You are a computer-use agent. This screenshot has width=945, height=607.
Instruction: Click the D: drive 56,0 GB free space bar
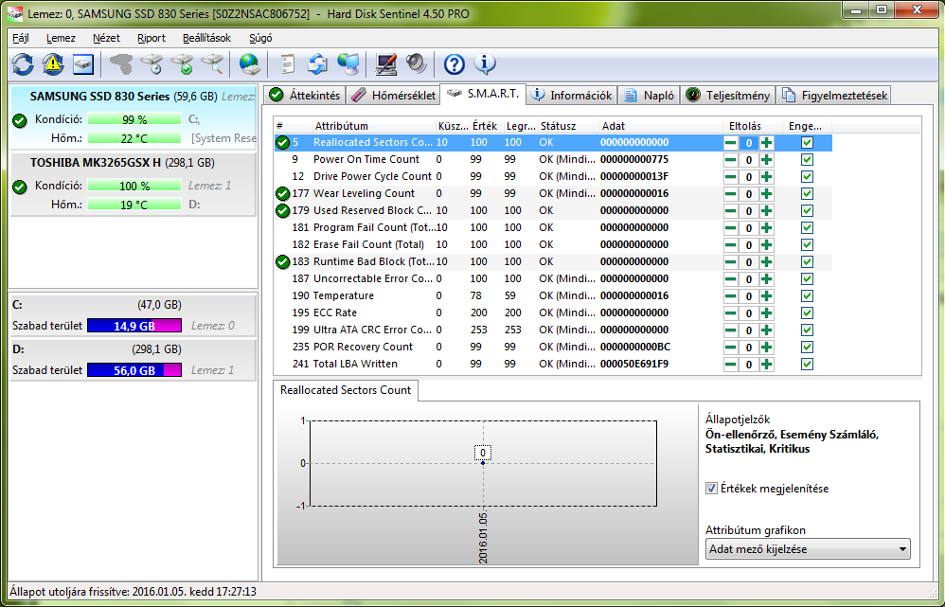134,370
